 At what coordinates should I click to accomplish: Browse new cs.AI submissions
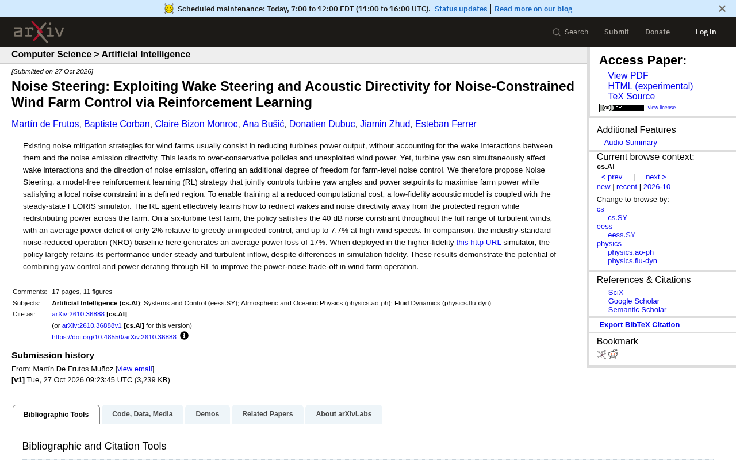pyautogui.click(x=604, y=187)
